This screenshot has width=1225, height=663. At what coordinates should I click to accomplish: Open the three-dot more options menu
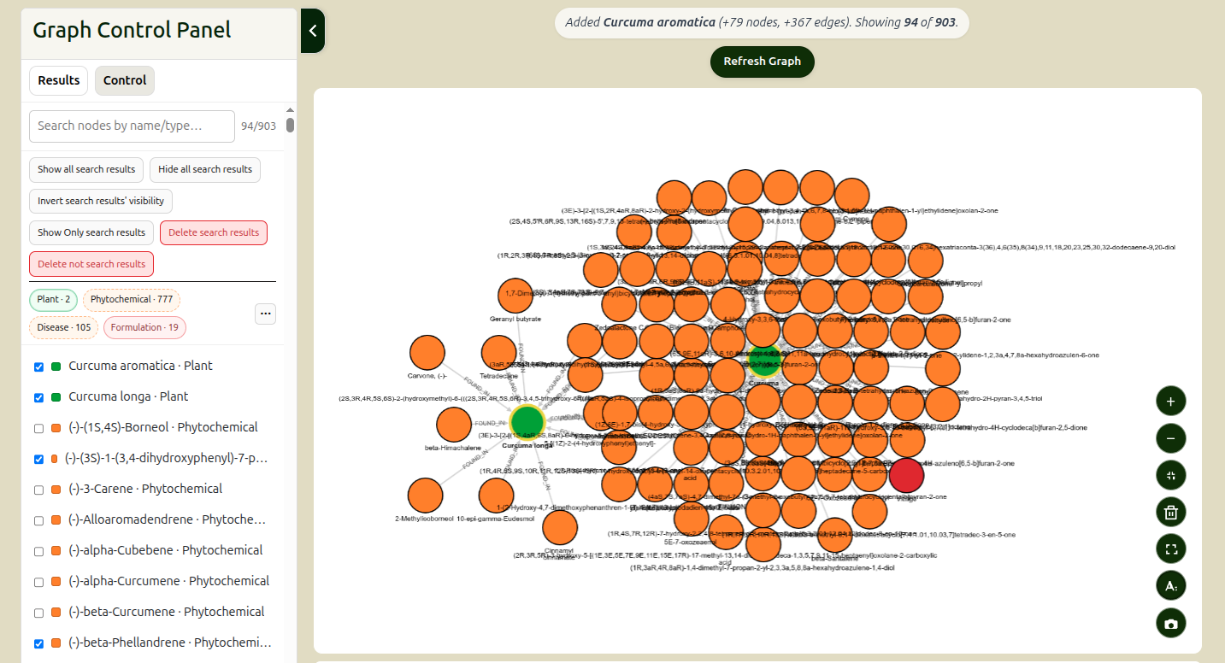266,314
